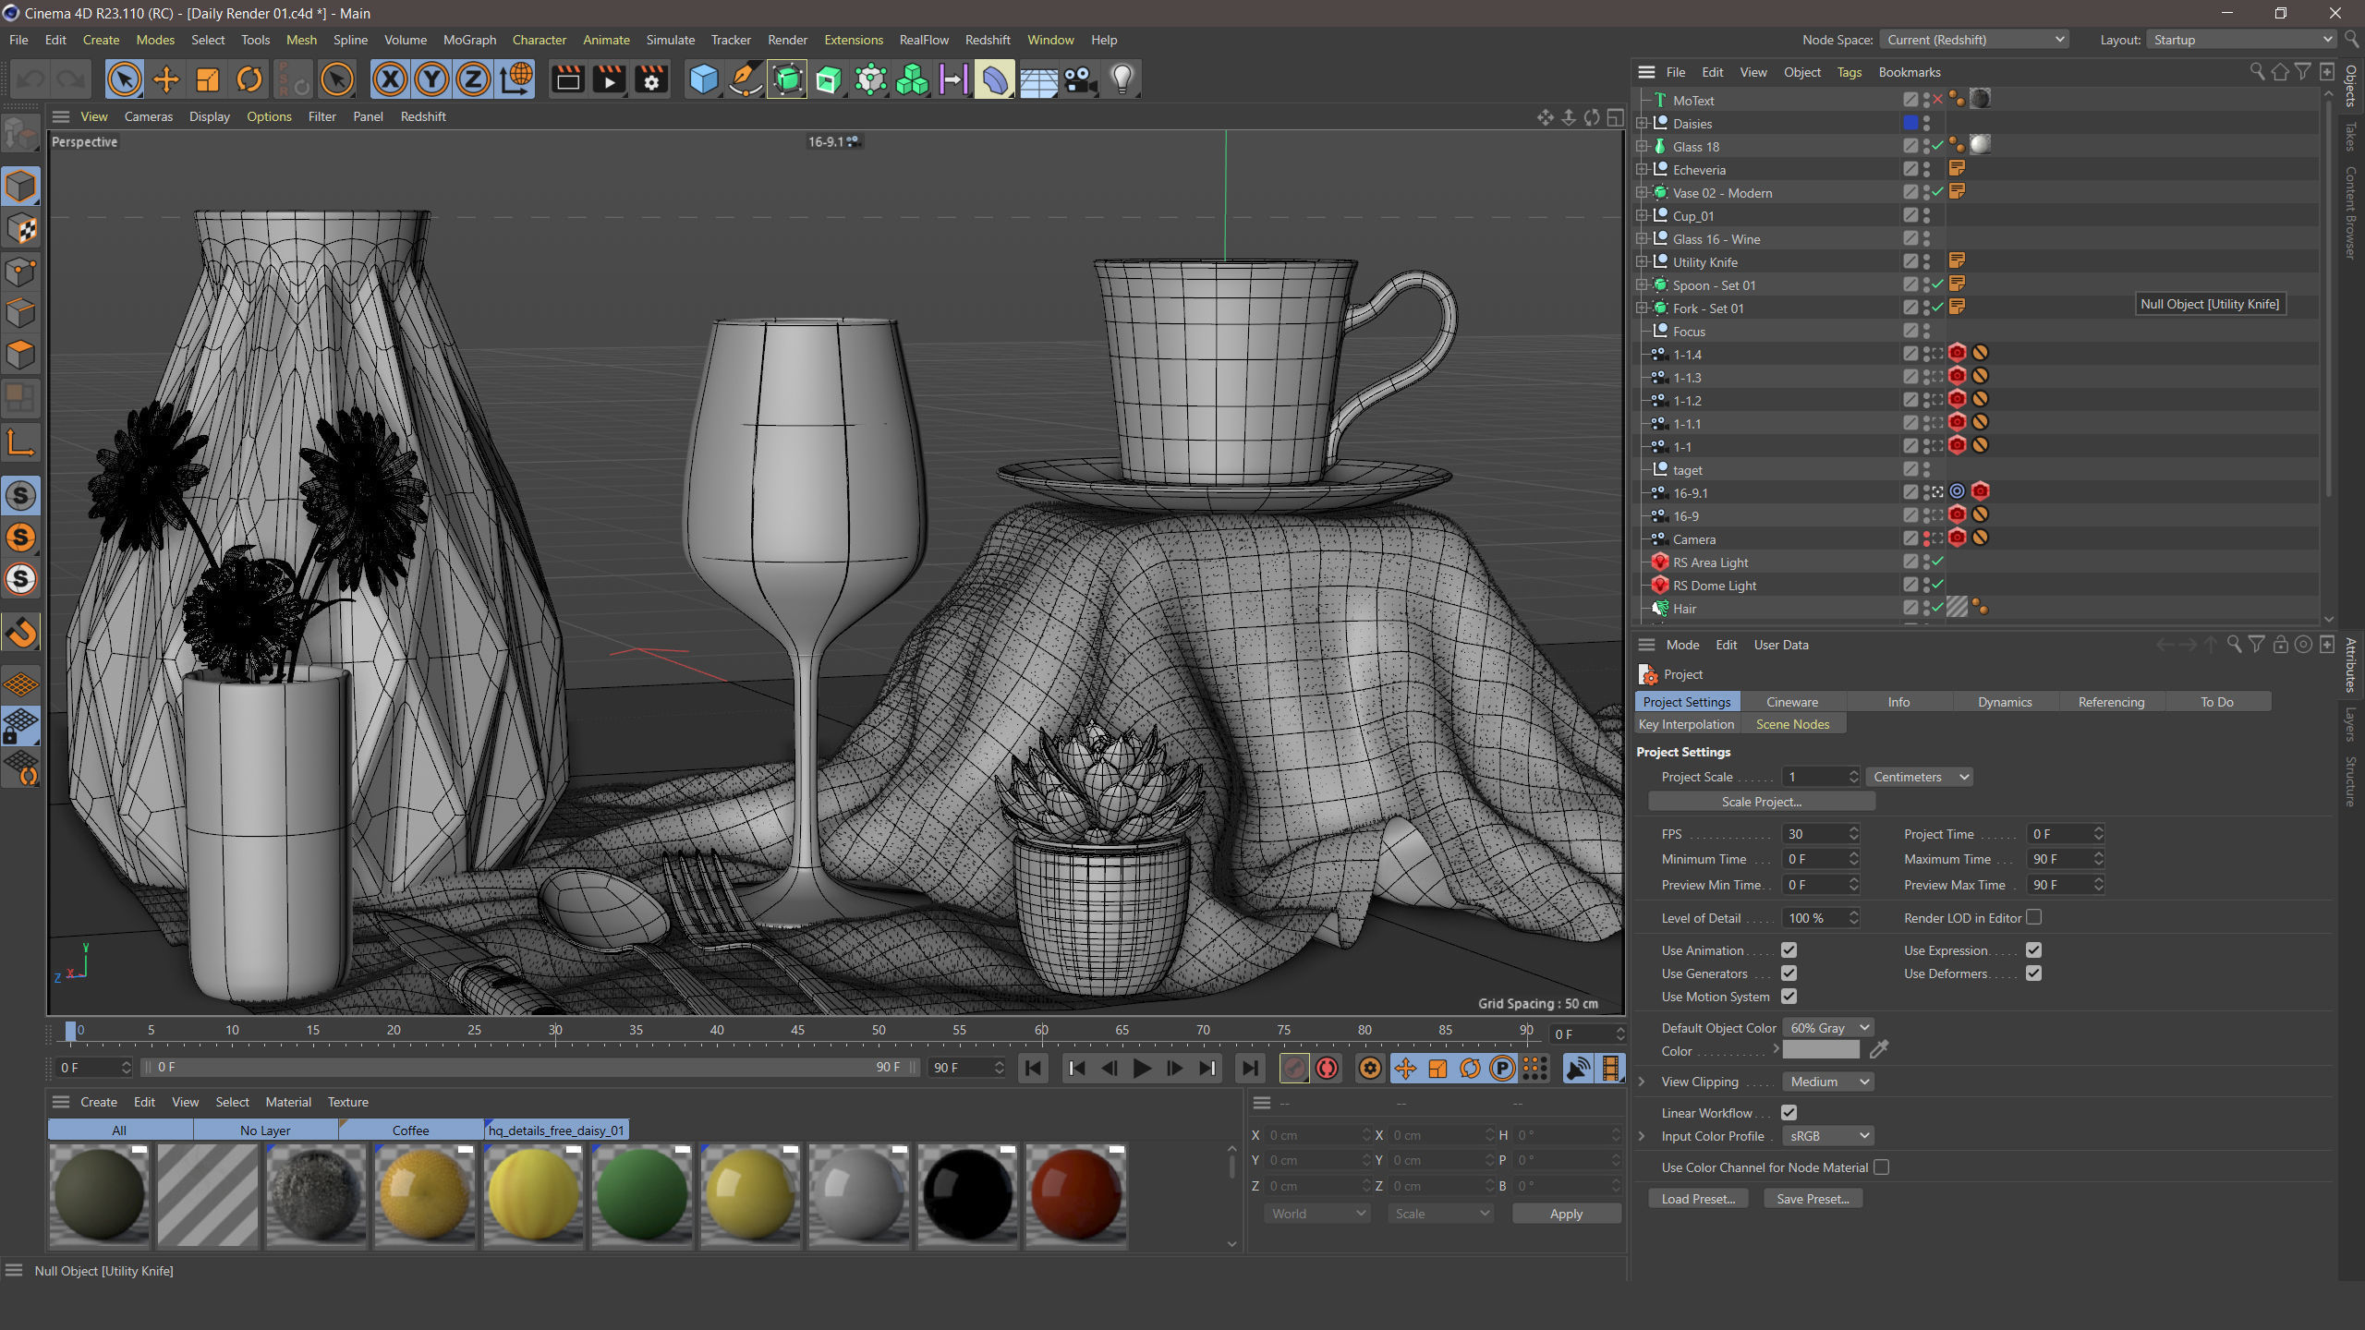
Task: Click the Camera object icon in toolbar
Action: pyautogui.click(x=1080, y=79)
